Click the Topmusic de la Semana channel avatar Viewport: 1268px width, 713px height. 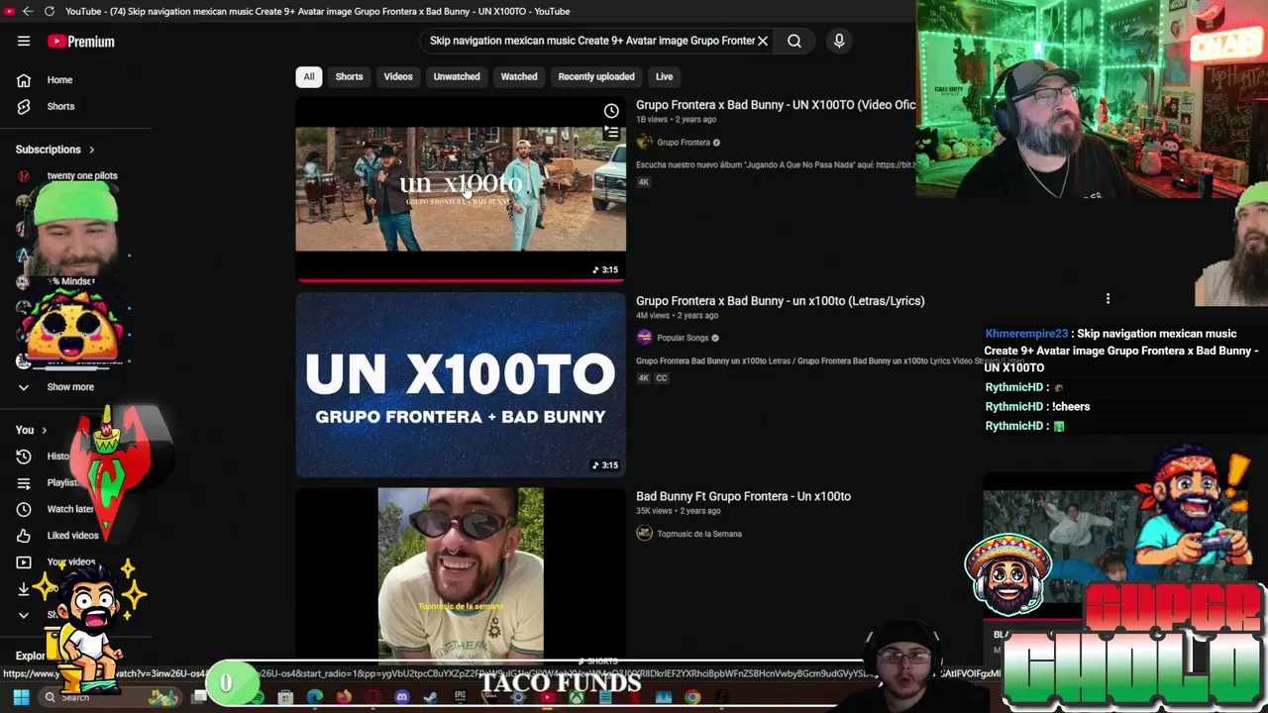pyautogui.click(x=644, y=534)
